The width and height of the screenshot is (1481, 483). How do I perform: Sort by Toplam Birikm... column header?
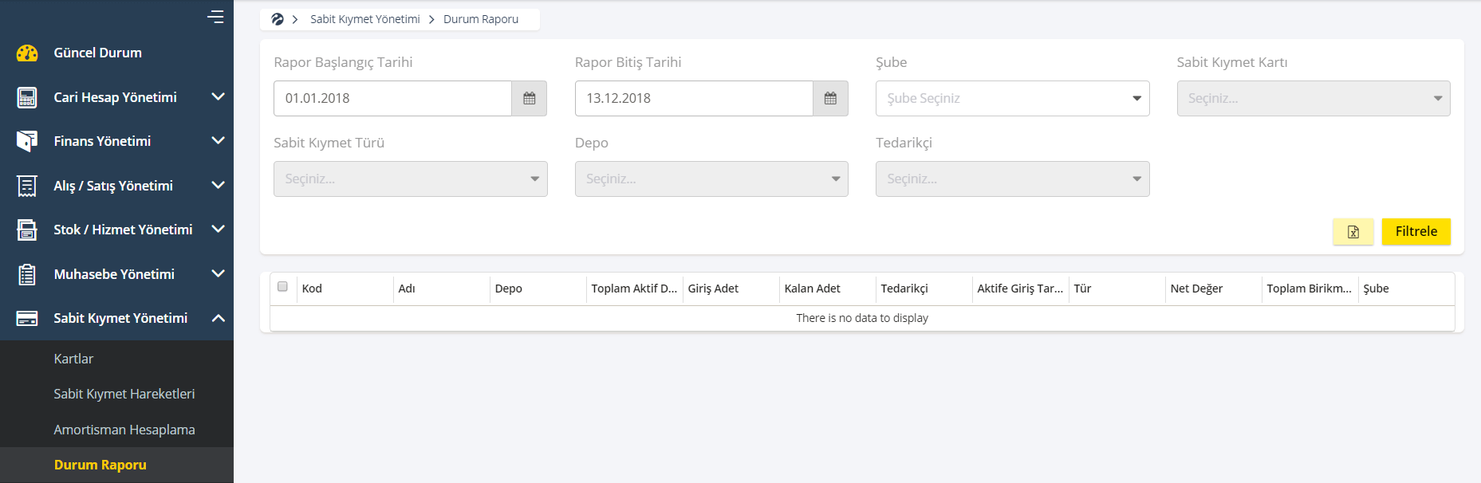[1310, 289]
